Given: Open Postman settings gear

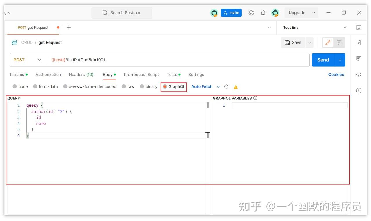Looking at the screenshot, I should 251,12.
